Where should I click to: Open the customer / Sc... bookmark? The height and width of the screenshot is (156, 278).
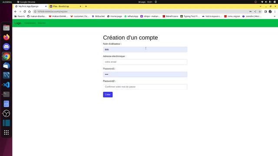tap(80, 16)
